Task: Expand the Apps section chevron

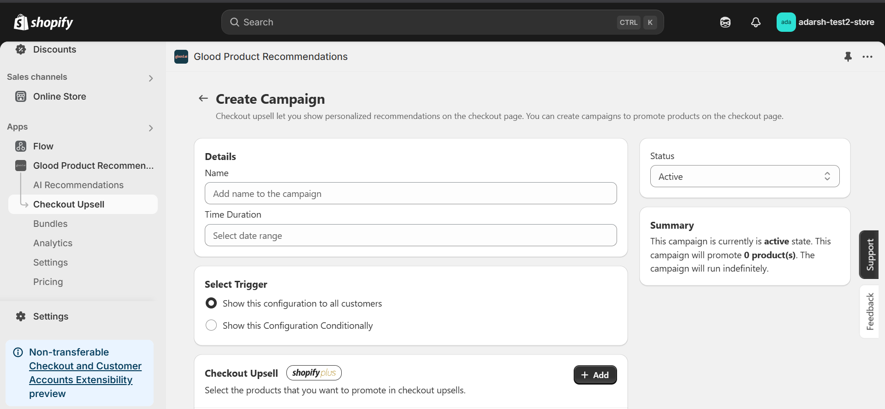Action: coord(151,128)
